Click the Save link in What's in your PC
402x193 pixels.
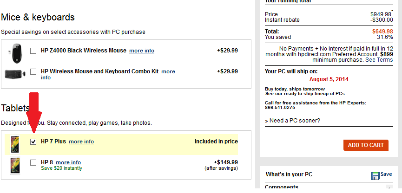[x=386, y=174]
